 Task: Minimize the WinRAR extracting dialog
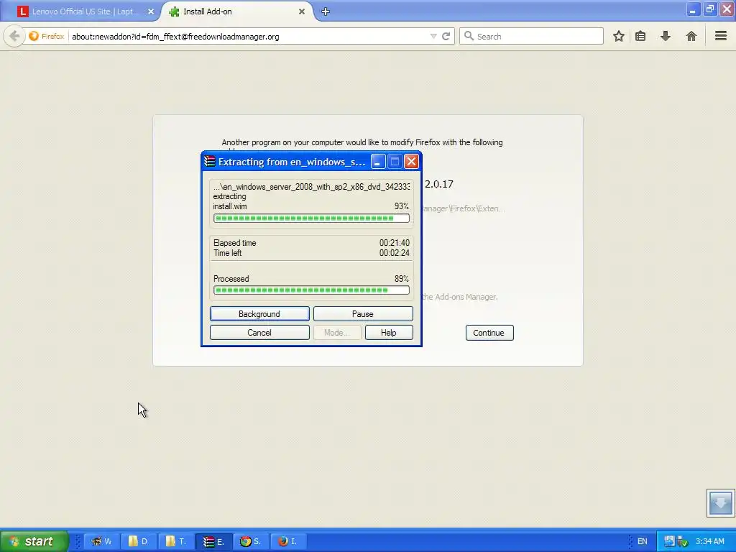[378, 162]
